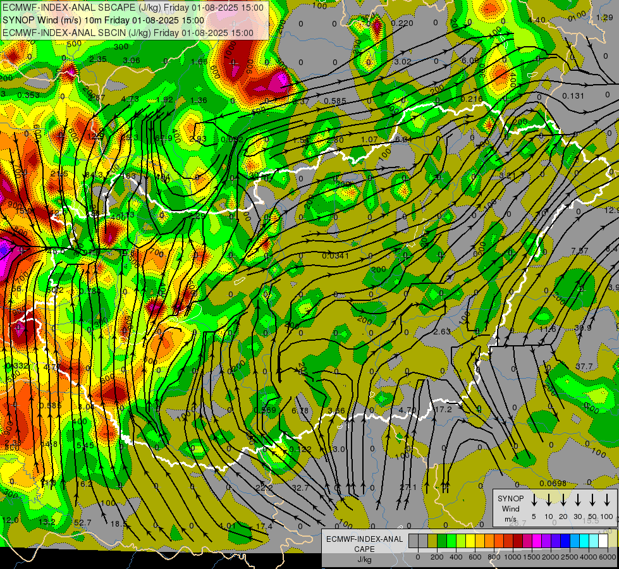Click the 0.216 value on the map
The width and height of the screenshot is (619, 569).
tap(471, 99)
